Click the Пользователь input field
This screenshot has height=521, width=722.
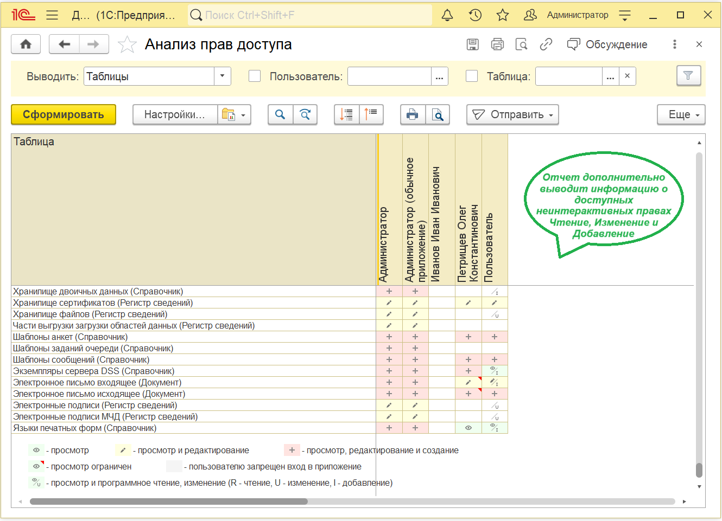[389, 76]
